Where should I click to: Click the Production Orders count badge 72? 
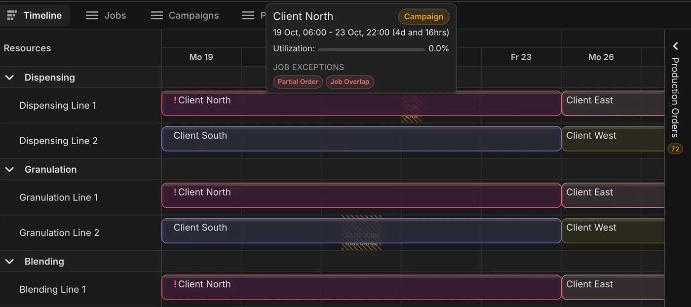click(675, 149)
